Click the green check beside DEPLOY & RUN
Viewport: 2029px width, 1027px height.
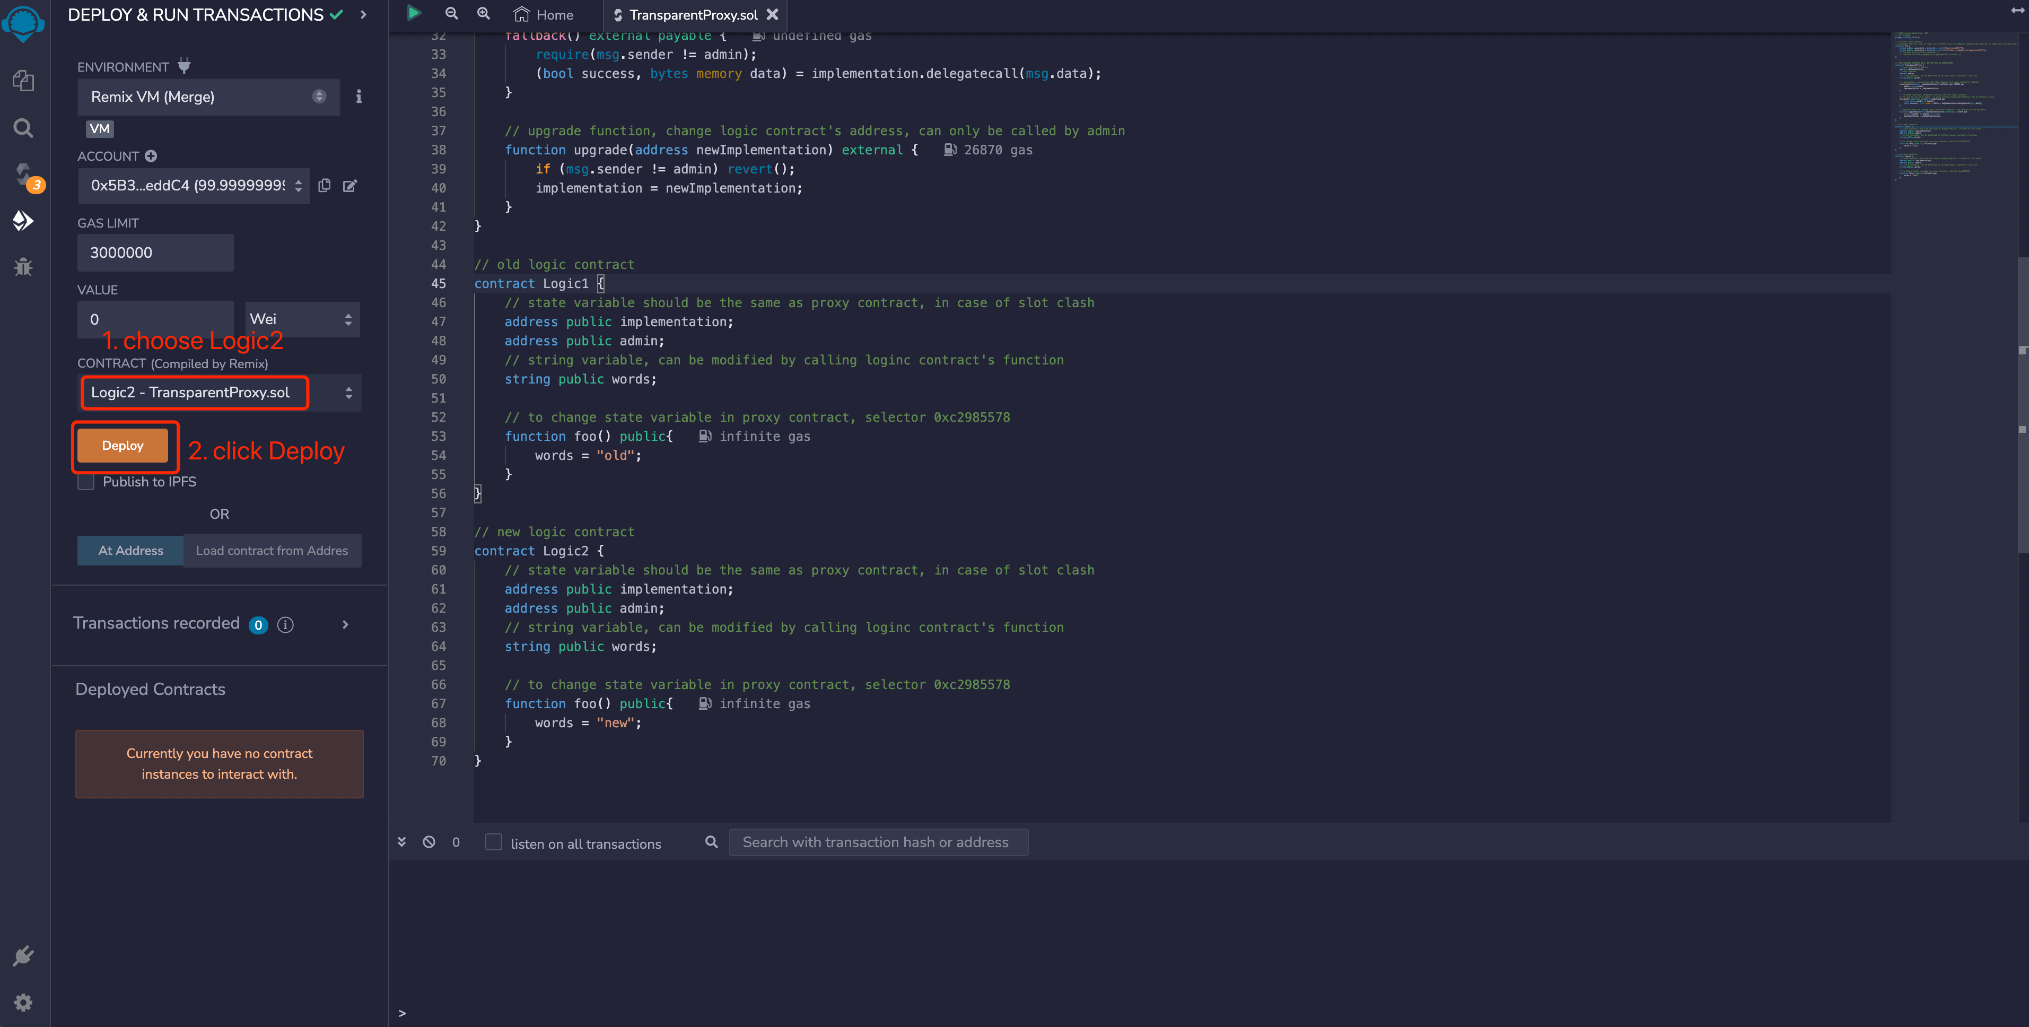pyautogui.click(x=336, y=14)
